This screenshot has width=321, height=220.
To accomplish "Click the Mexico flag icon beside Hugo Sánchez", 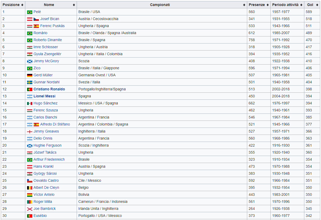I will [30, 103].
